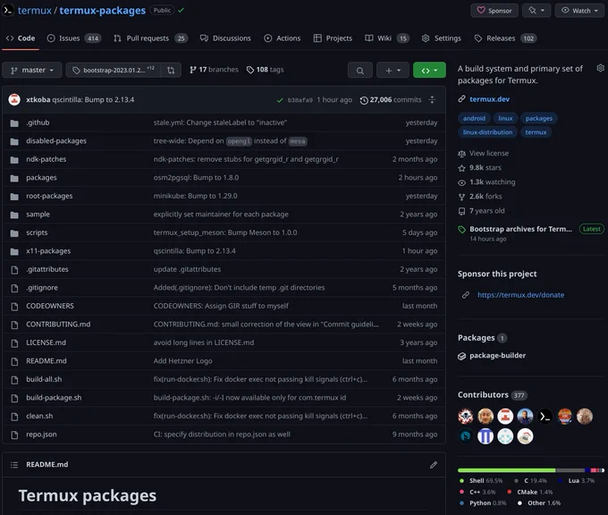Open the master branch dropdown
This screenshot has width=608, height=515.
pos(32,71)
